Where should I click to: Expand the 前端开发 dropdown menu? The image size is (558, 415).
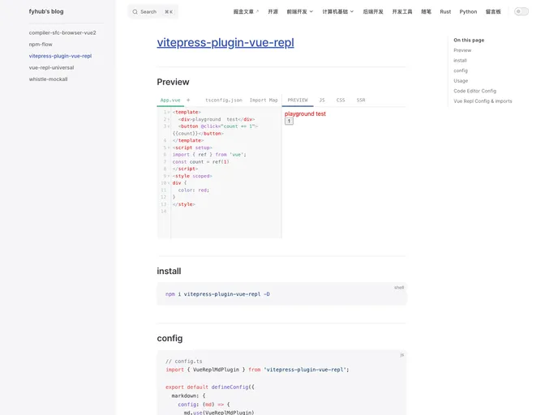[299, 11]
